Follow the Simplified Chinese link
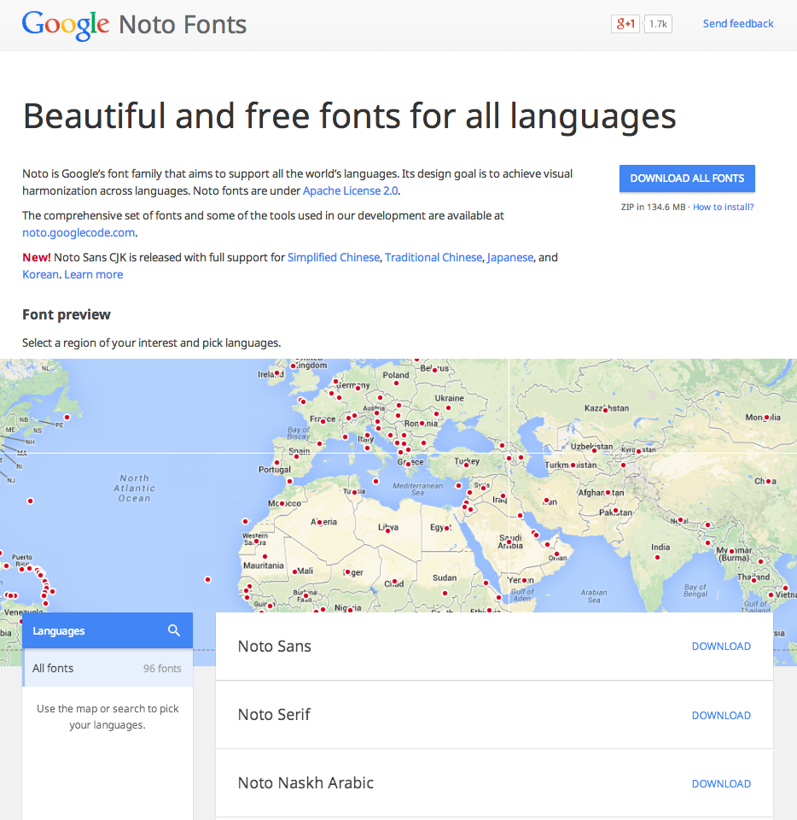The image size is (797, 820). pos(334,257)
